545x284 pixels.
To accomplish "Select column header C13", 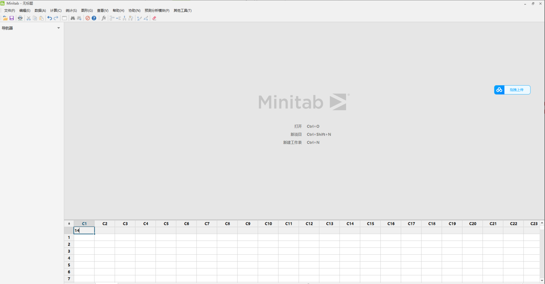I will pyautogui.click(x=330, y=224).
